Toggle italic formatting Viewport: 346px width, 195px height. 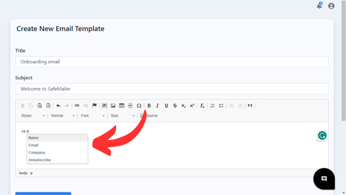click(x=157, y=106)
